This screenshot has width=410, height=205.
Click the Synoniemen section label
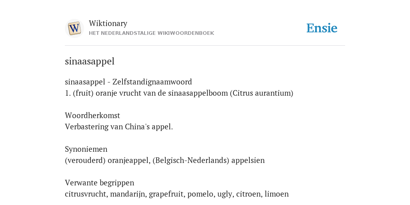(x=86, y=149)
